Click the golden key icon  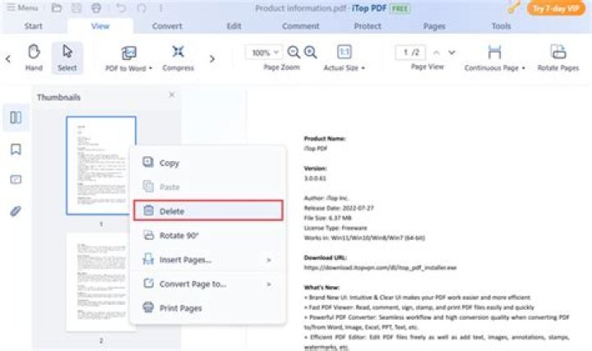tap(514, 7)
